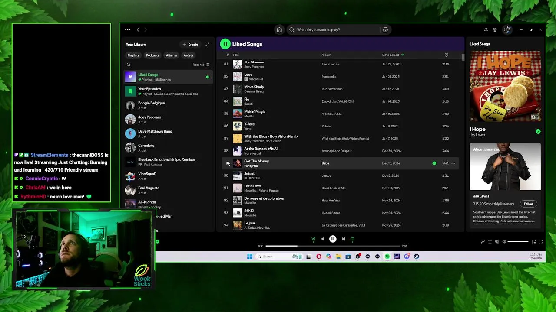Skip to next track
This screenshot has height=312, width=556.
point(343,239)
